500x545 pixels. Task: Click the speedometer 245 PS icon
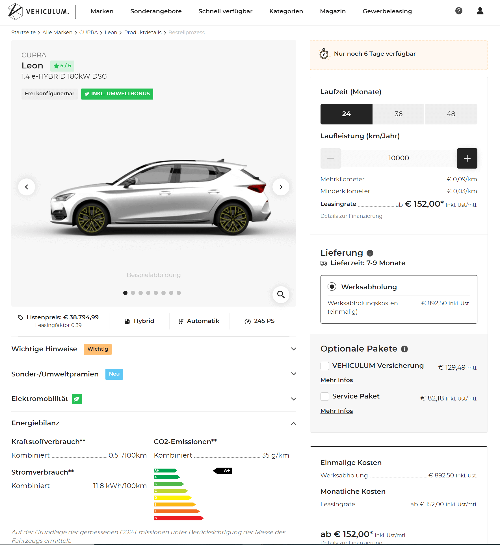point(248,321)
